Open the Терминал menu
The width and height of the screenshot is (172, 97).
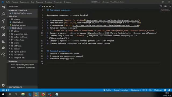pyautogui.click(x=58, y=2)
